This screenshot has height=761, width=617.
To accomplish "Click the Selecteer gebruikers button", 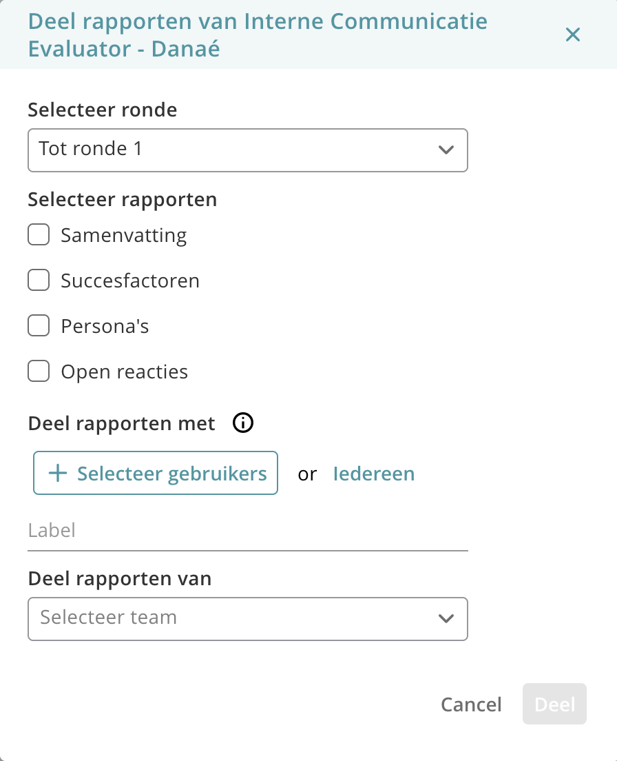I will point(156,473).
